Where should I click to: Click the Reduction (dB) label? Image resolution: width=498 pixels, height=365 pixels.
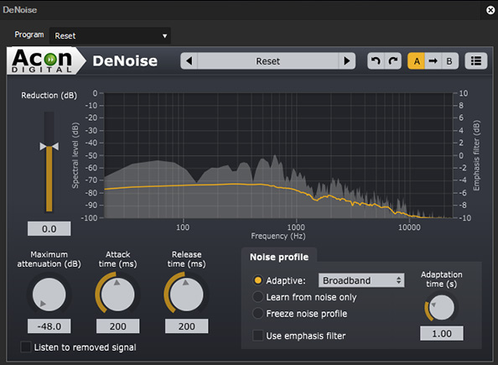pyautogui.click(x=49, y=96)
